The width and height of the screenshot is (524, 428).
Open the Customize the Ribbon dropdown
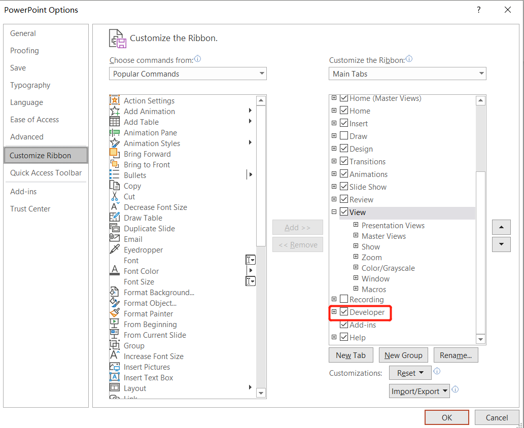pos(407,74)
